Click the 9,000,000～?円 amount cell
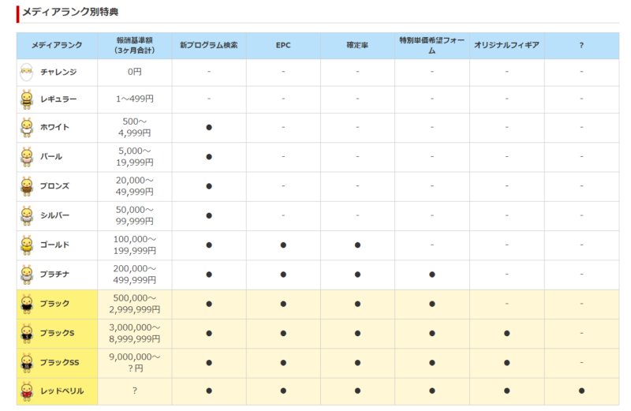The width and height of the screenshot is (631, 411). tap(134, 362)
